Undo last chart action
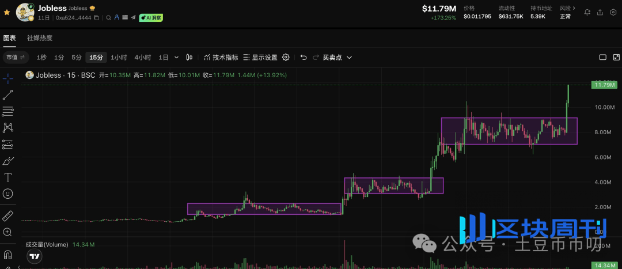Image resolution: width=622 pixels, height=269 pixels. (x=304, y=58)
